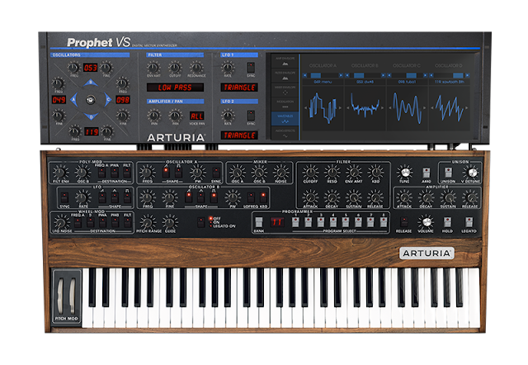Image resolution: width=528 pixels, height=365 pixels.
Task: Toggle the LFO Sync switch on Prophet 5
Action: [x=64, y=197]
